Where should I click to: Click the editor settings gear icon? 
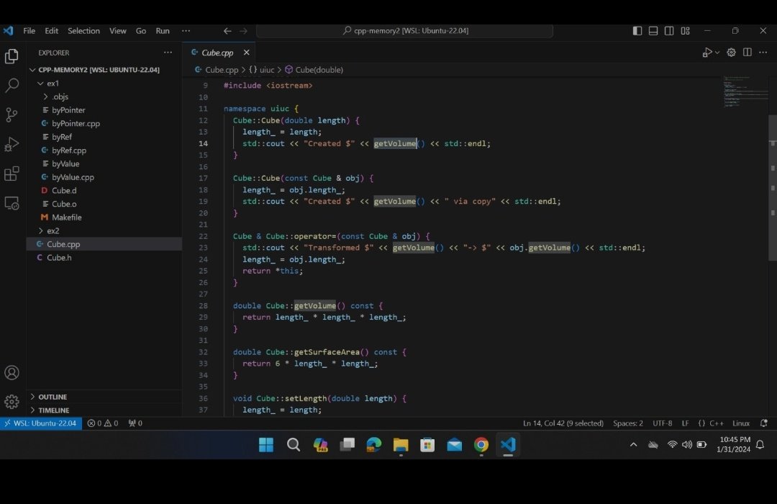click(732, 52)
